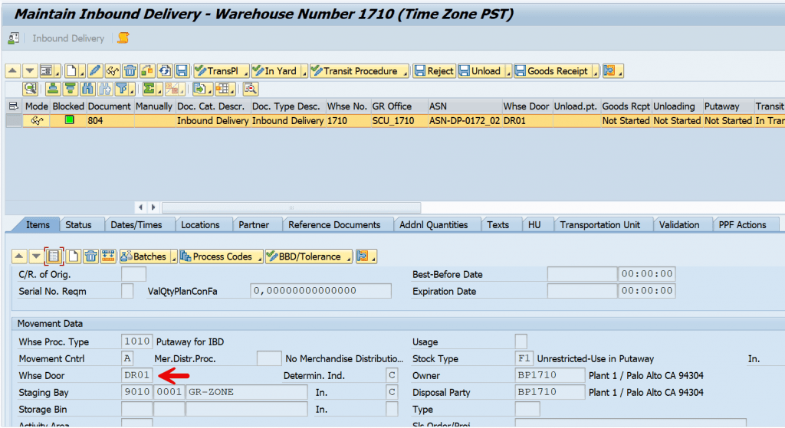Click the Reject button

pyautogui.click(x=434, y=71)
